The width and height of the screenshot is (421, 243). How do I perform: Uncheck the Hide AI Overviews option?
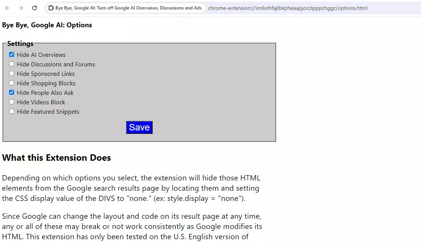coord(11,54)
